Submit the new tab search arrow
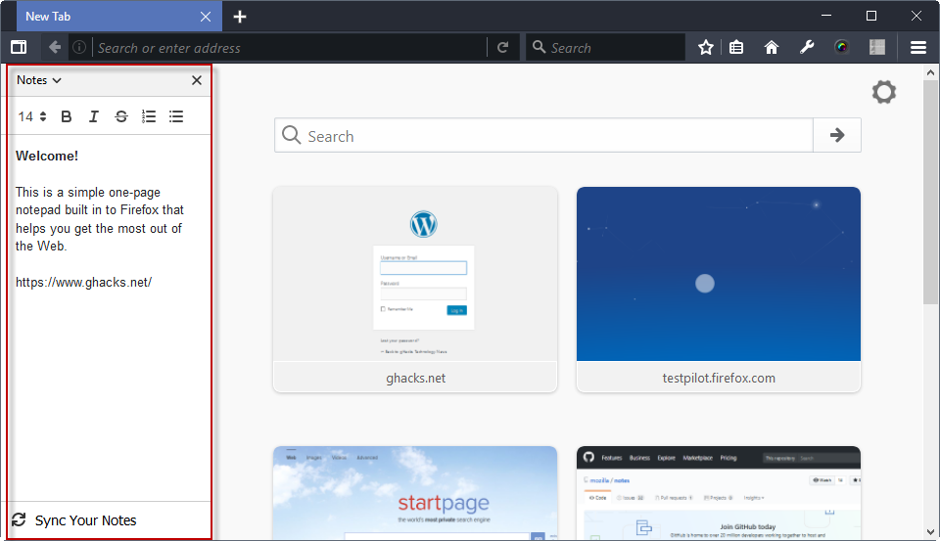 coord(837,135)
